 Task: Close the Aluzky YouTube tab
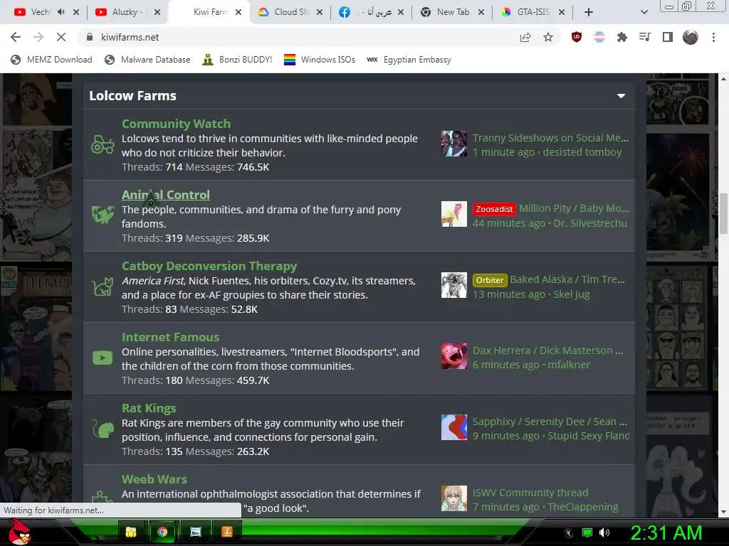click(157, 12)
